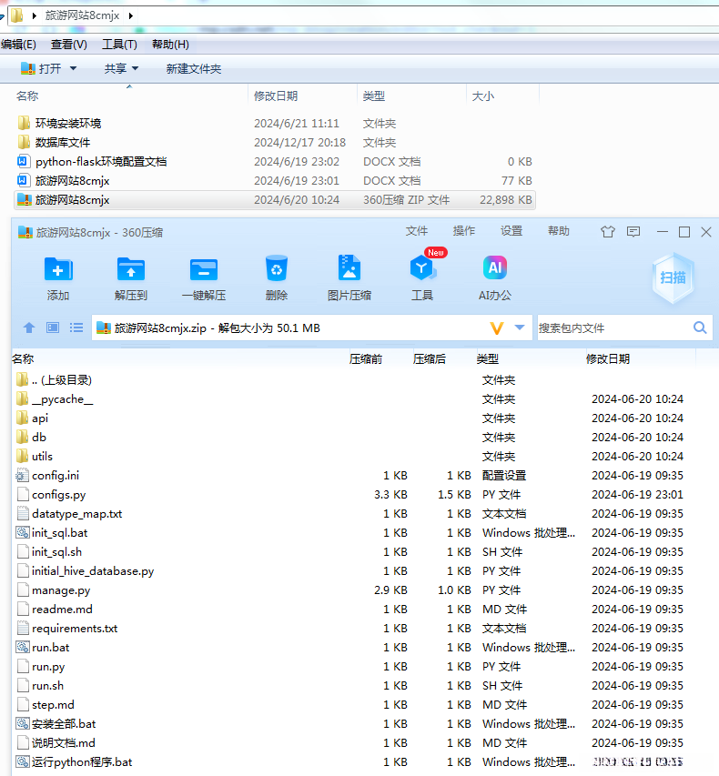The image size is (719, 776).
Task: Sort by 大小 column in Explorer
Action: 482,96
